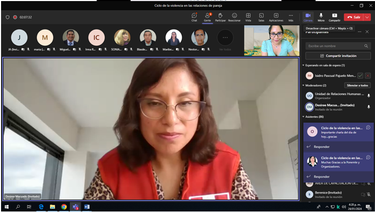Select Berenice (Invitado) attendee
Viewport: 375px width, 212px height.
click(x=338, y=194)
